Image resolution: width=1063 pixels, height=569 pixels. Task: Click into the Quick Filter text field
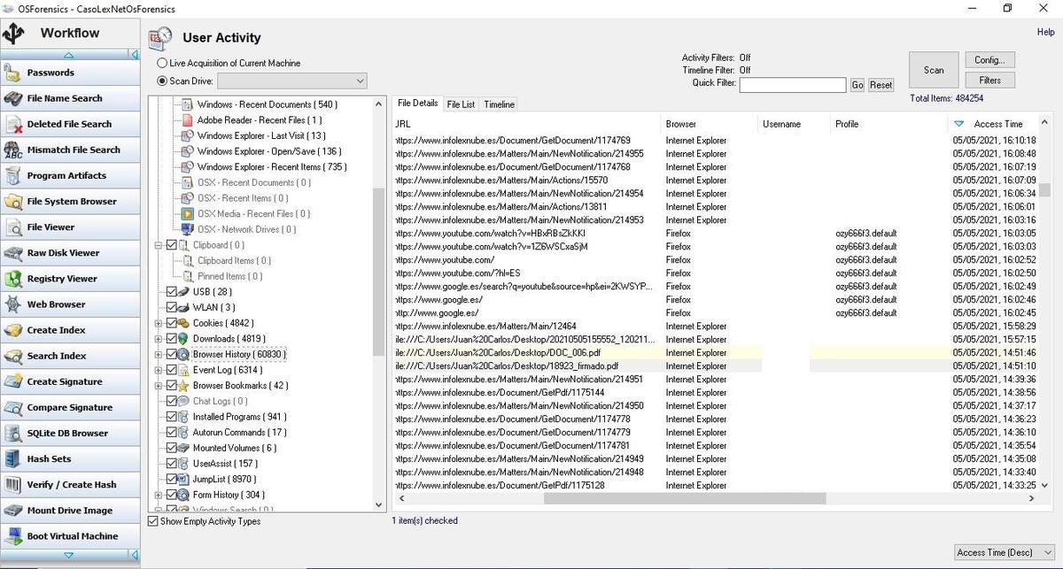click(792, 85)
